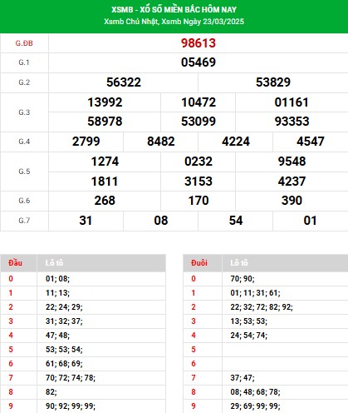Select G.3 number 93353
This screenshot has height=413, width=348.
292,122
